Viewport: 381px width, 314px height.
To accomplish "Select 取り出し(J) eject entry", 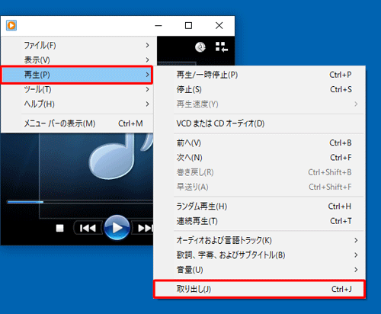I will coord(259,289).
